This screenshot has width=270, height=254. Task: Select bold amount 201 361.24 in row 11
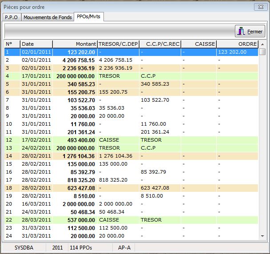click(x=81, y=132)
